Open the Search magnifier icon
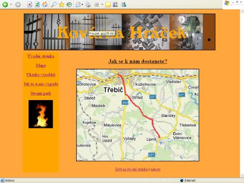The height and width of the screenshot is (183, 244). (54, 4)
